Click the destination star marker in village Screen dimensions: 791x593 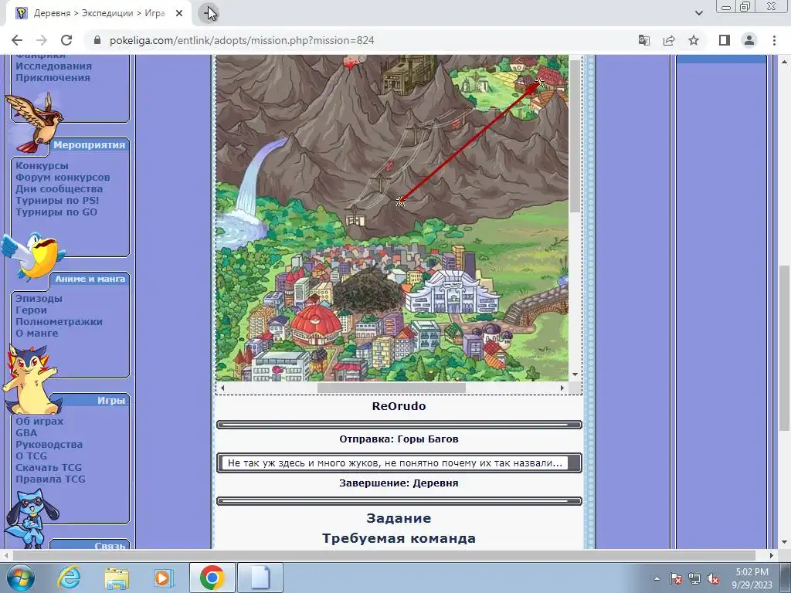[540, 83]
